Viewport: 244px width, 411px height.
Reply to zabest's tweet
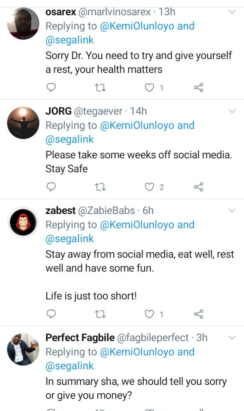pos(51,314)
